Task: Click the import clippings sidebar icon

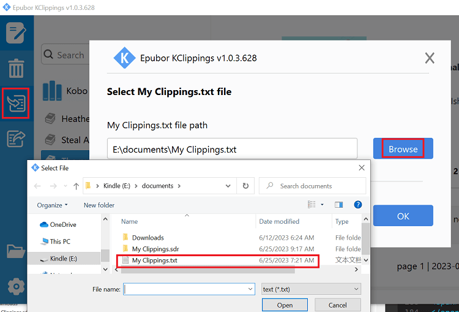Action: point(16,103)
